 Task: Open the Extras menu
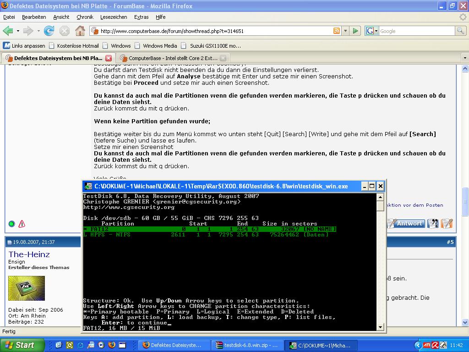(141, 17)
